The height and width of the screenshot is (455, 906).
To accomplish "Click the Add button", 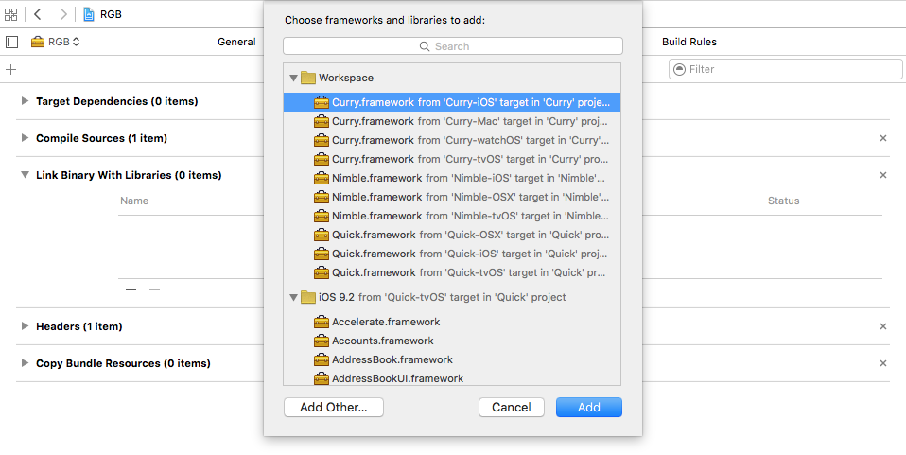I will (589, 407).
